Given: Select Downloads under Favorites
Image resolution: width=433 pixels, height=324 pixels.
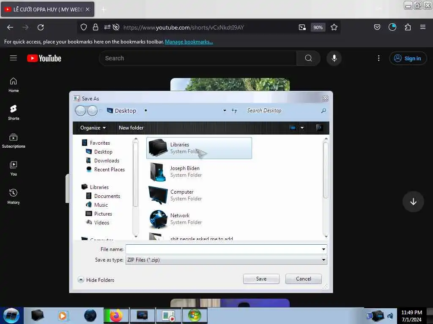Looking at the screenshot, I should pyautogui.click(x=107, y=161).
